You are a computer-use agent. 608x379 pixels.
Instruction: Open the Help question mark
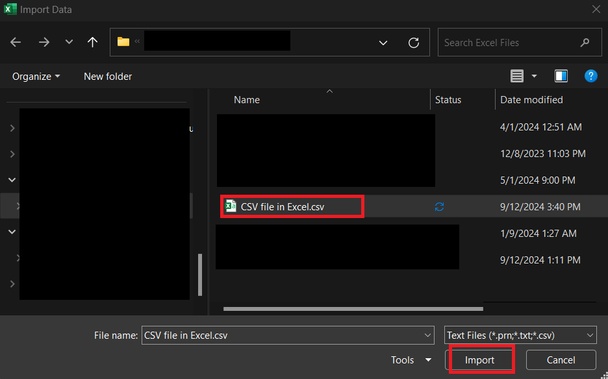(590, 76)
